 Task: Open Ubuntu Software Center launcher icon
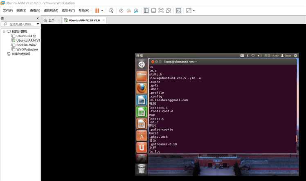[x=142, y=136]
